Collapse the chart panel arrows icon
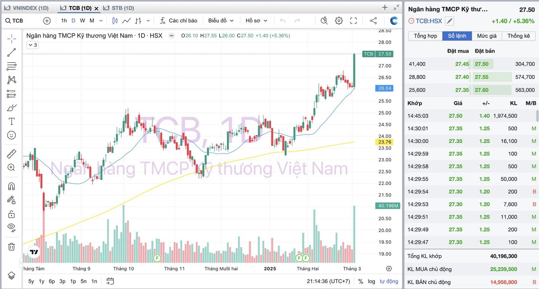 tap(397, 7)
